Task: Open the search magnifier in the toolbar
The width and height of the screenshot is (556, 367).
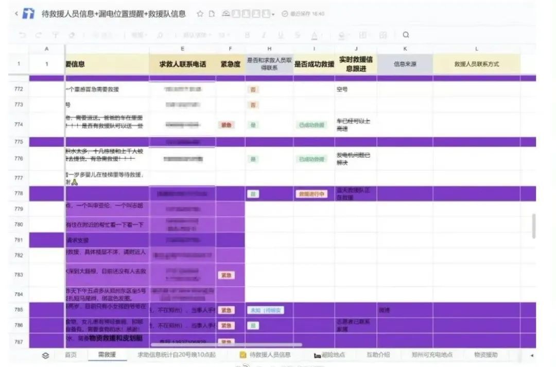Action: 406,35
